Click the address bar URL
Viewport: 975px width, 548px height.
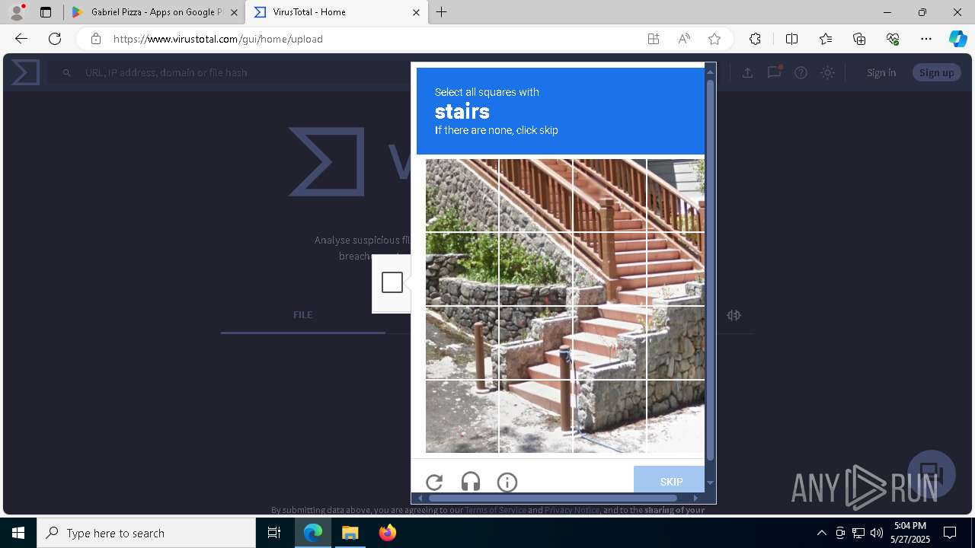(x=218, y=39)
